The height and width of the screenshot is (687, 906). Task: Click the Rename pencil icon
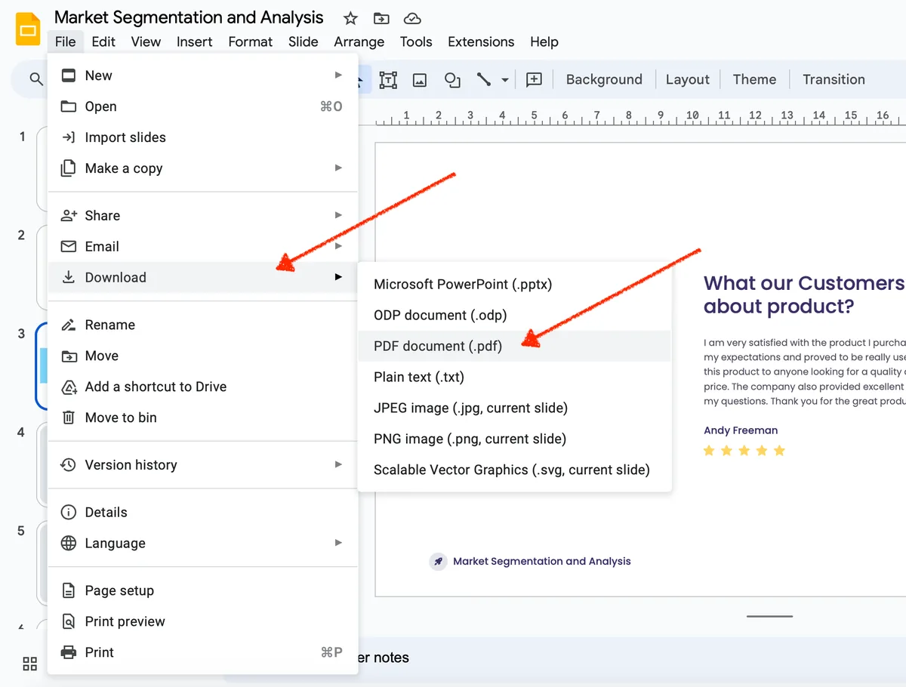click(x=69, y=325)
